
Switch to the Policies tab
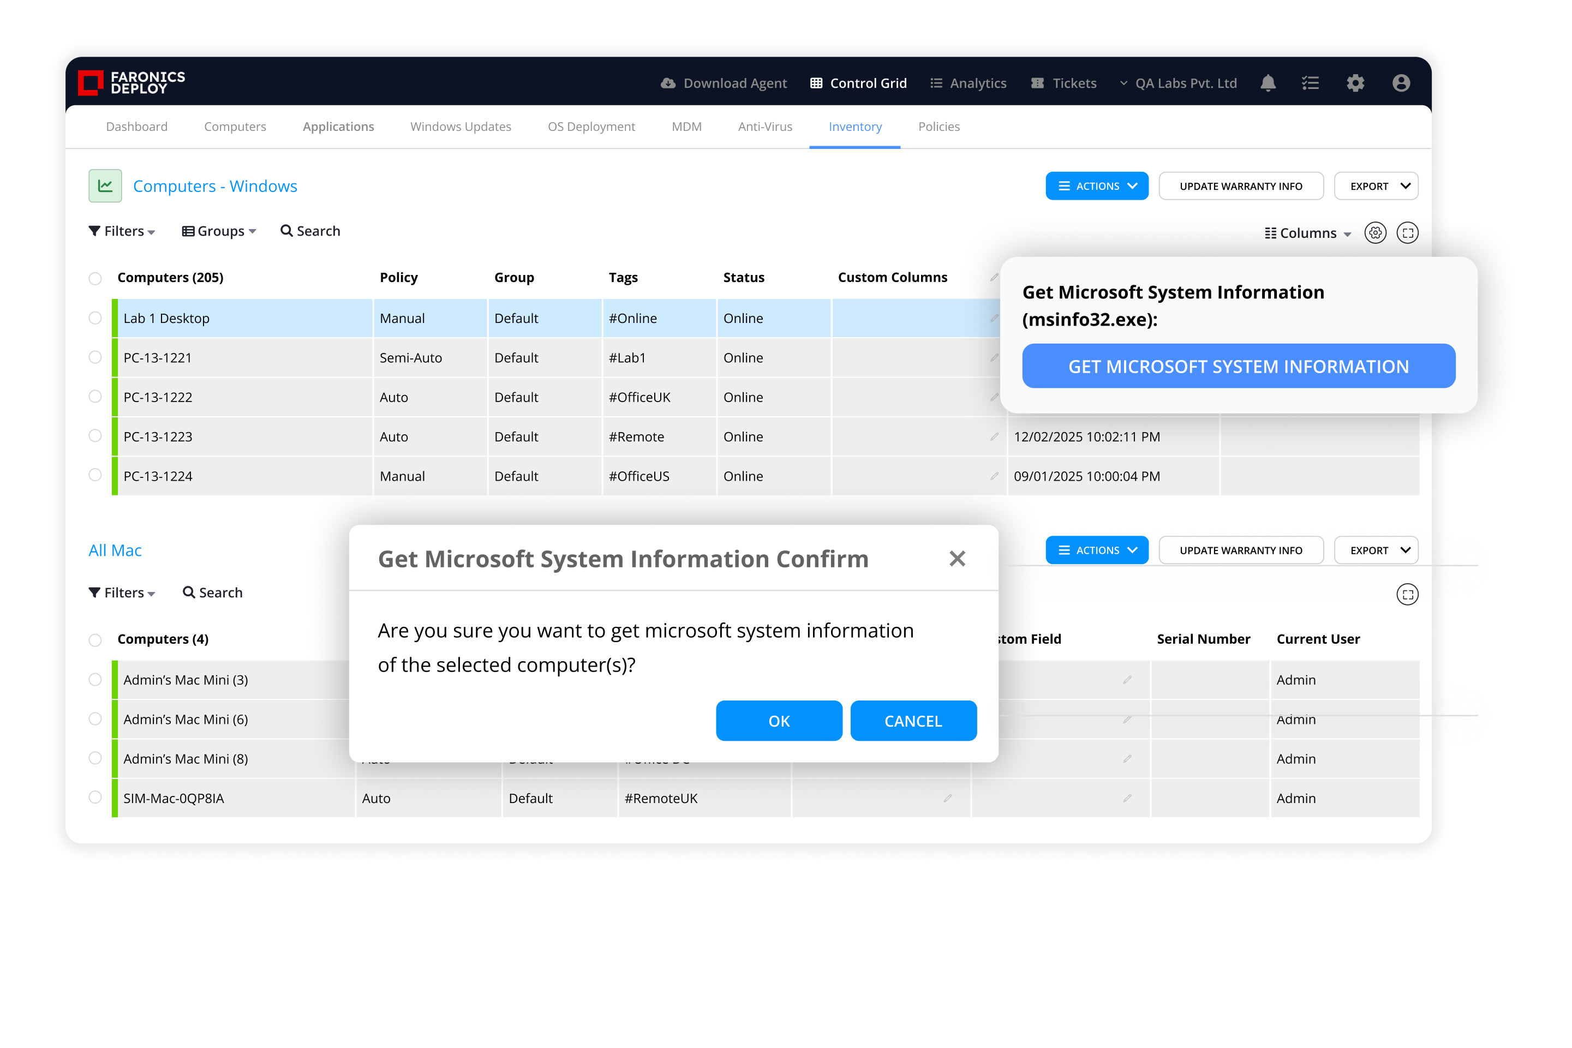tap(939, 127)
